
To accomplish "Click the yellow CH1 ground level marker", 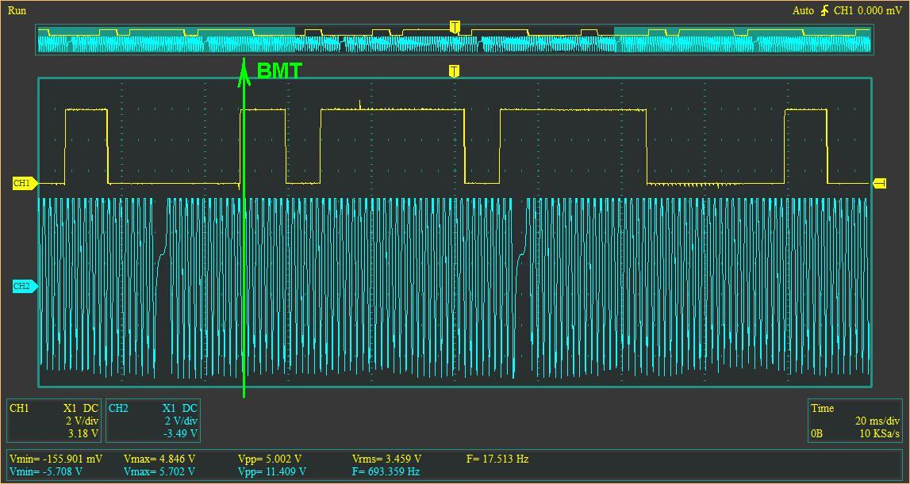I will (25, 184).
